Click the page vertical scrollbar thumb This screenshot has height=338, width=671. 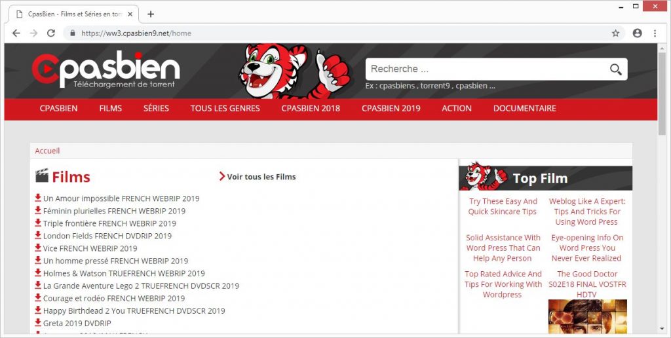662,93
